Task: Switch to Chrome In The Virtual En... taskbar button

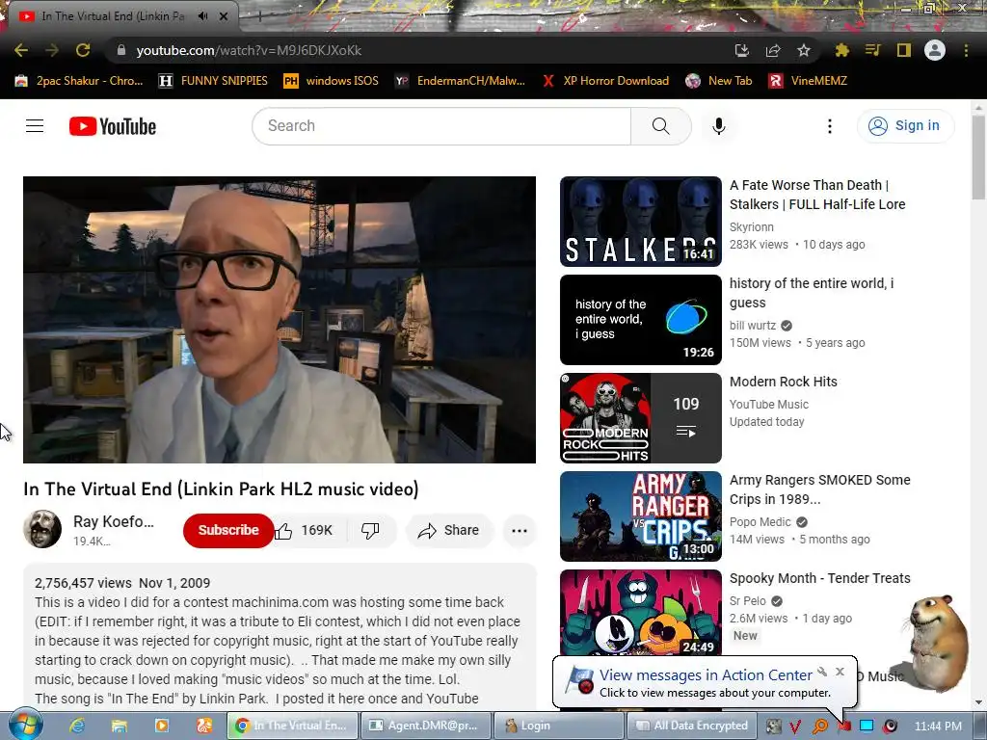Action: 292,726
